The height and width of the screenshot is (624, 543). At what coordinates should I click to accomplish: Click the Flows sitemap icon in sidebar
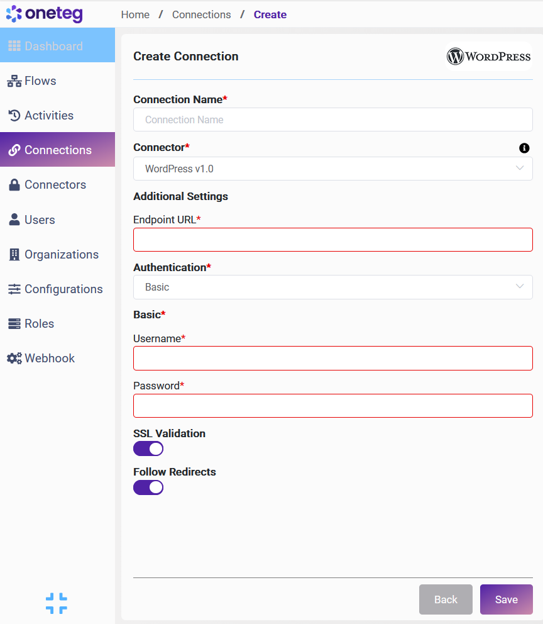(x=14, y=81)
